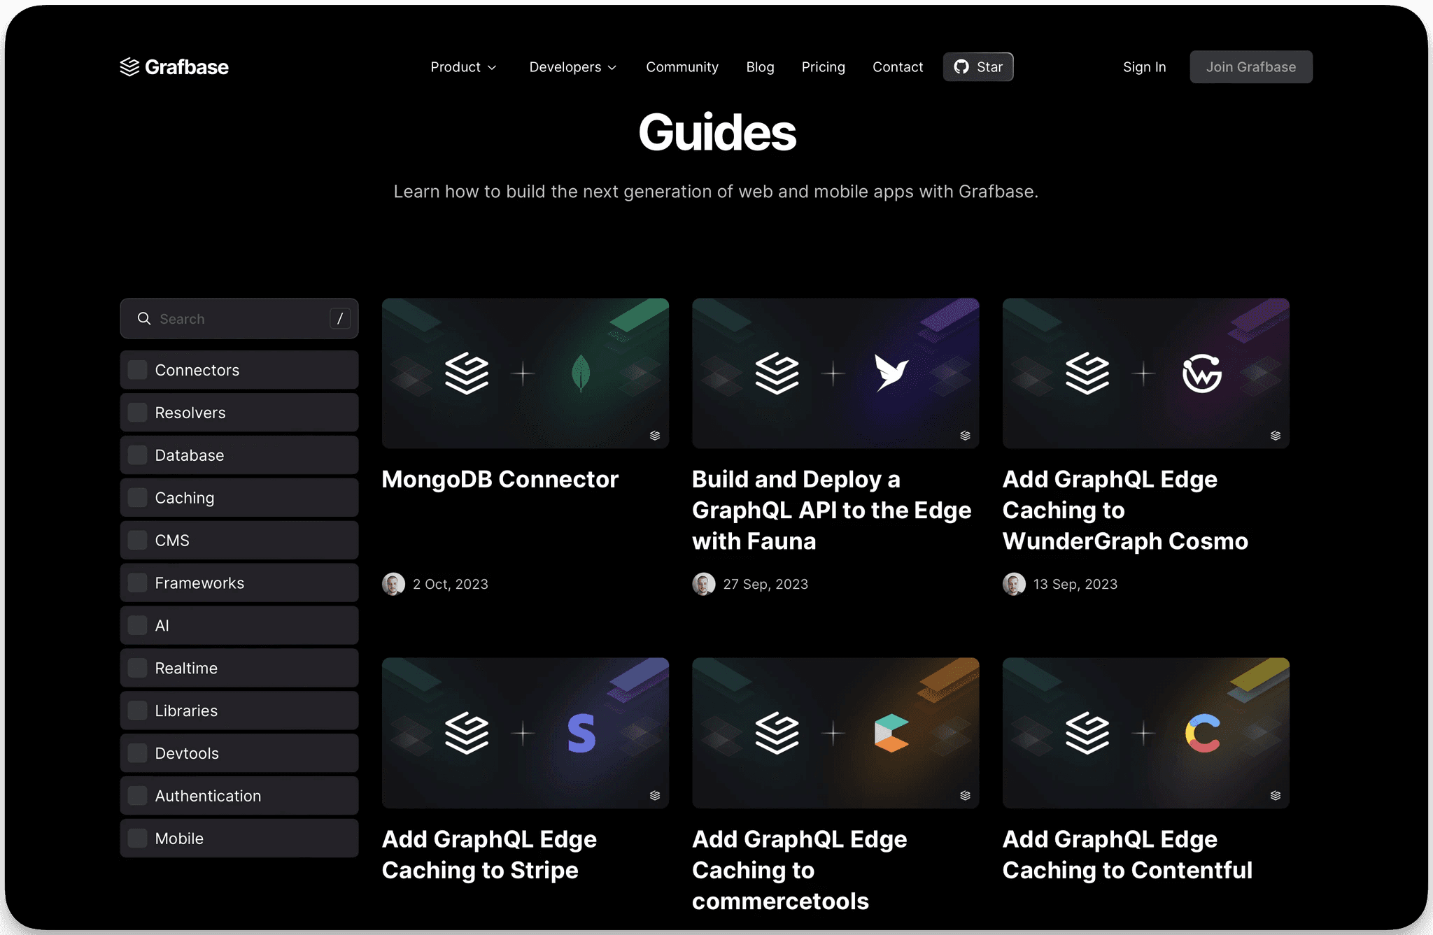The height and width of the screenshot is (935, 1433).
Task: Open the Stripe edge caching guide title
Action: point(489,855)
